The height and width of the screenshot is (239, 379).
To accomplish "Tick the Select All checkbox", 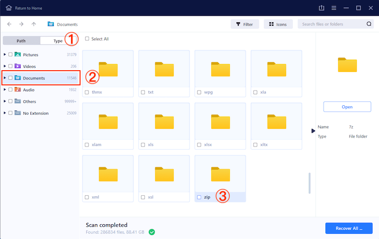I will click(x=87, y=39).
